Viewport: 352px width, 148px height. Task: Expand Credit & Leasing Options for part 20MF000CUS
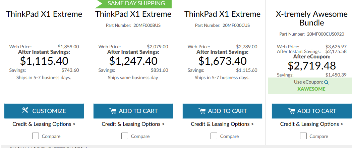tap(222, 124)
